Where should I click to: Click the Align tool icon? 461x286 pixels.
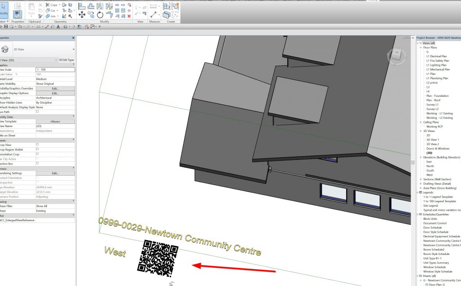[x=82, y=6]
